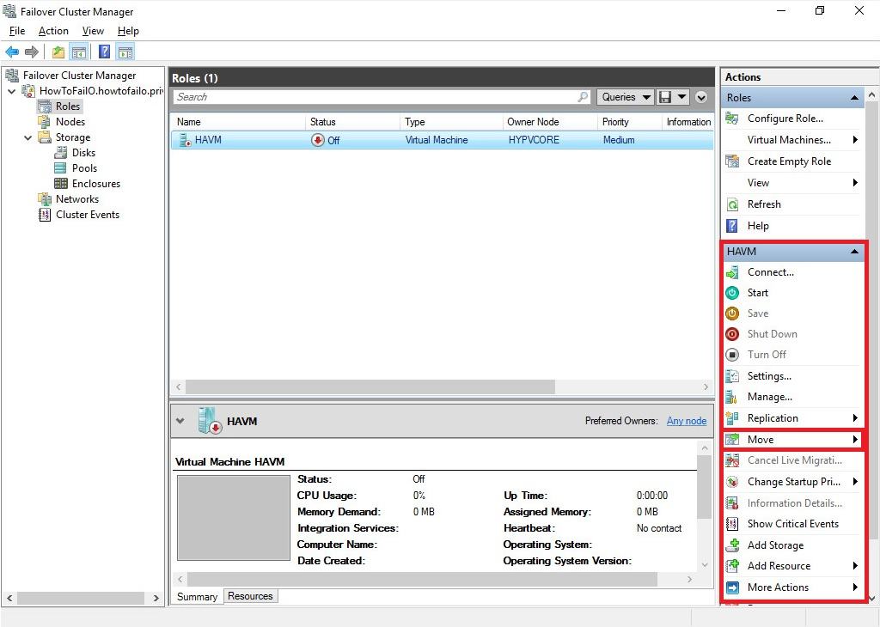Open the File menu
The height and width of the screenshot is (627, 880).
(x=17, y=31)
